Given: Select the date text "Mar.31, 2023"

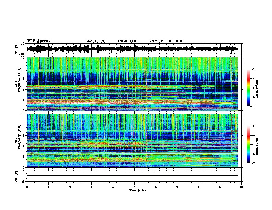Looking at the screenshot, I should [96, 41].
